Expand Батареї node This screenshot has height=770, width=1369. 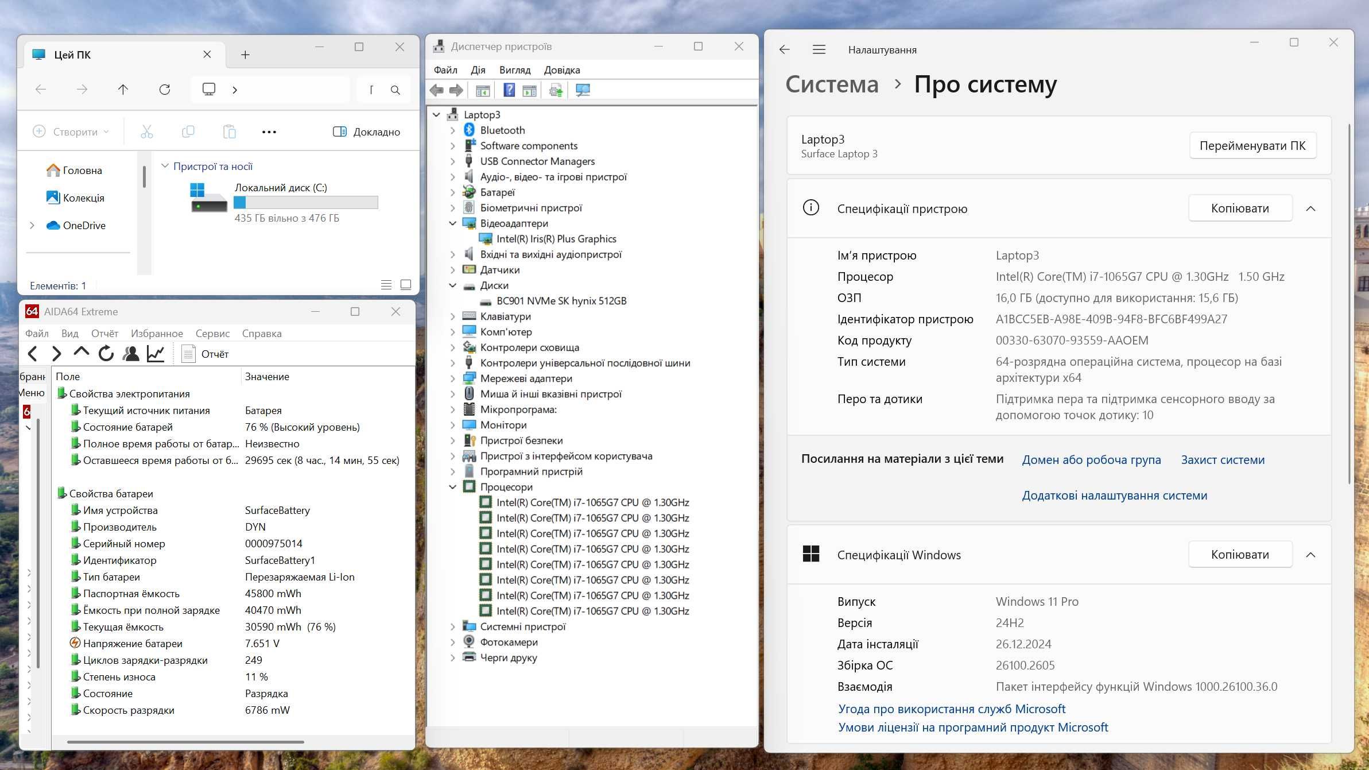point(453,192)
